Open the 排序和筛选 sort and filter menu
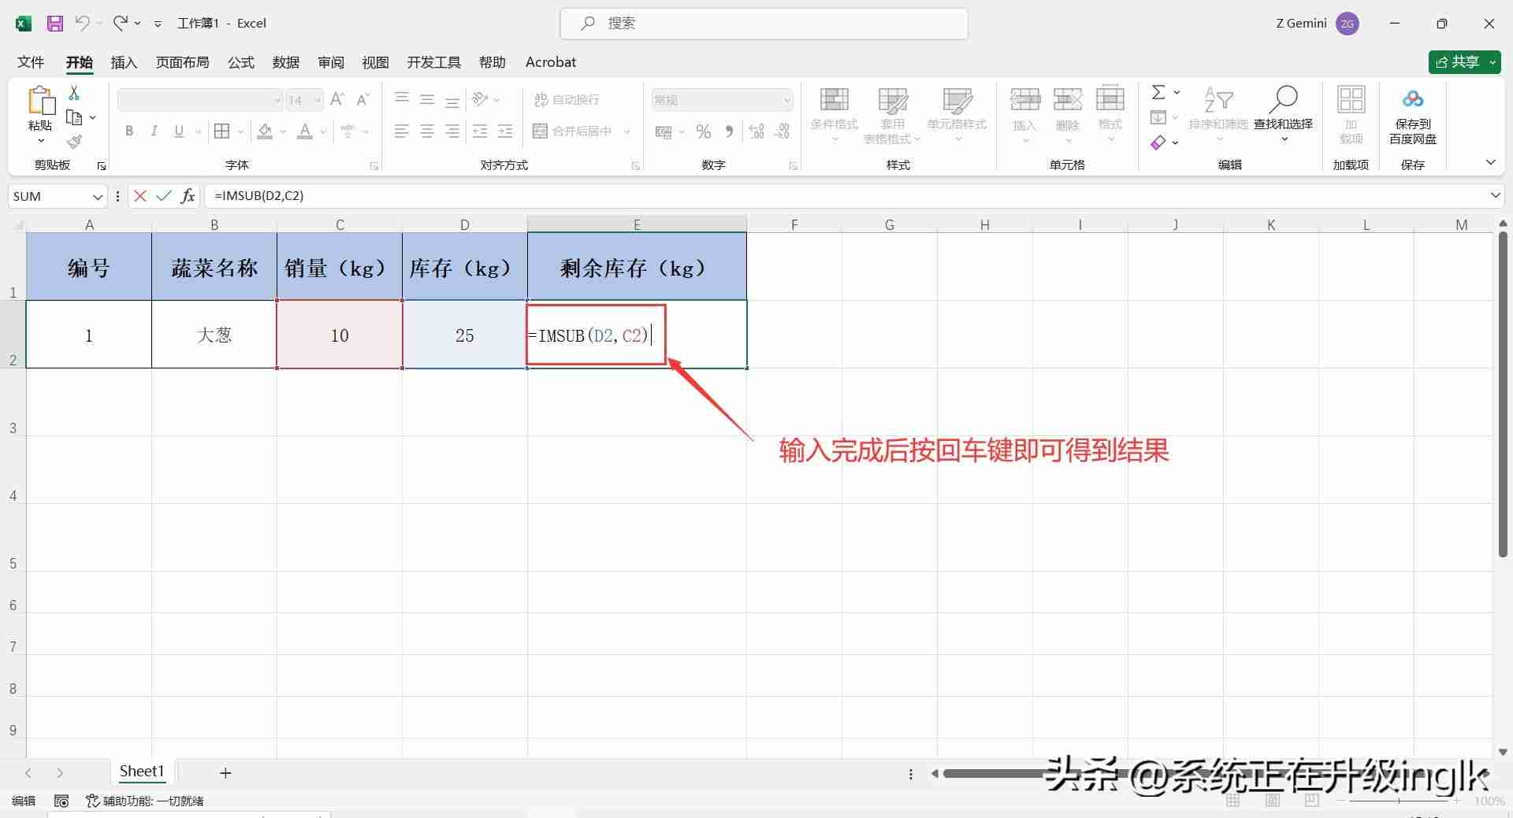The height and width of the screenshot is (818, 1513). click(1218, 115)
